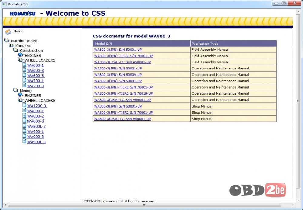Select the WA800-3 model link
This screenshot has height=210, width=303.
point(35,121)
